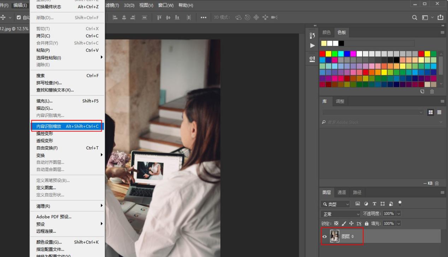Screen dimensions: 448x257
Task: Pick the black recent-color swatch
Action: tap(341, 43)
